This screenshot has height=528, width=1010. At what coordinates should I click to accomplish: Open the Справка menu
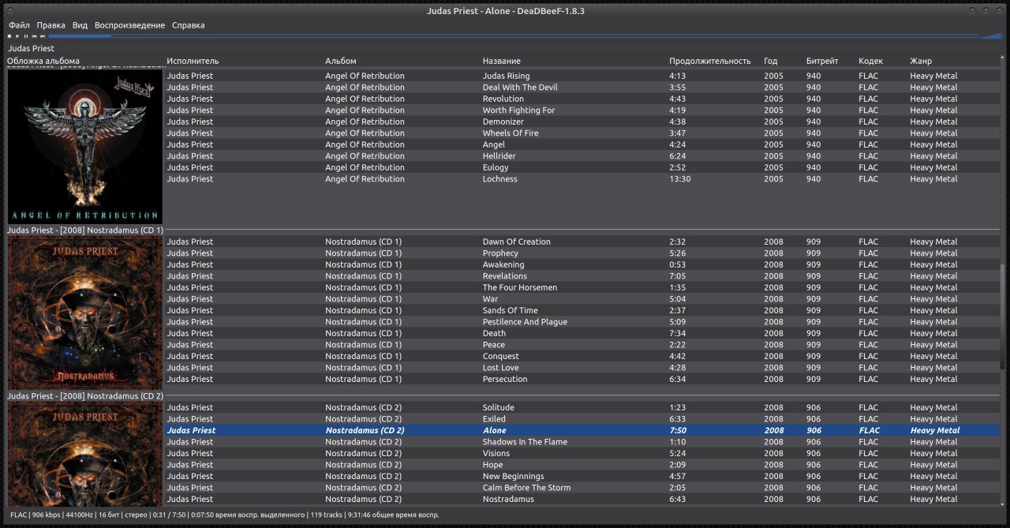click(188, 25)
